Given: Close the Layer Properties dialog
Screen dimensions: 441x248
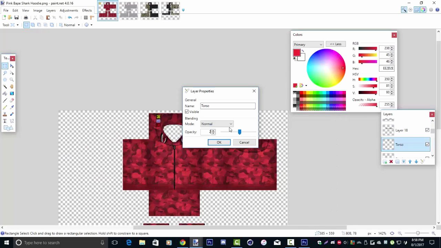Looking at the screenshot, I should 254,91.
